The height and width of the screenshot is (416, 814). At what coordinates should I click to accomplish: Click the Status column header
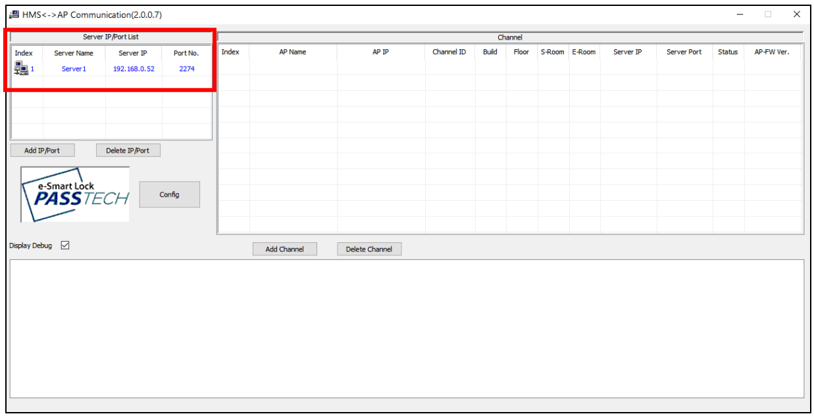pyautogui.click(x=728, y=52)
